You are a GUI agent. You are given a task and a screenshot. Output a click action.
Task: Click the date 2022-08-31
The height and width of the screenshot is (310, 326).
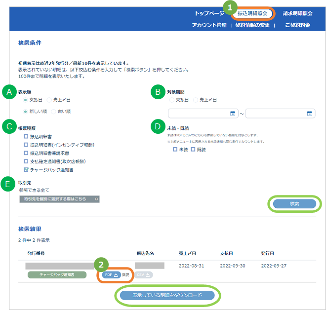pos(192,266)
